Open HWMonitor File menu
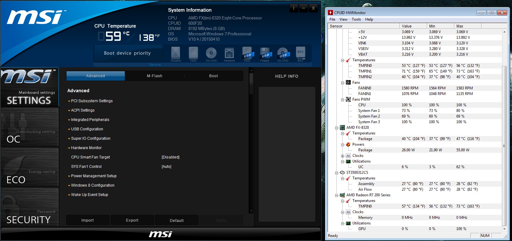This screenshot has width=512, height=241. coord(332,19)
